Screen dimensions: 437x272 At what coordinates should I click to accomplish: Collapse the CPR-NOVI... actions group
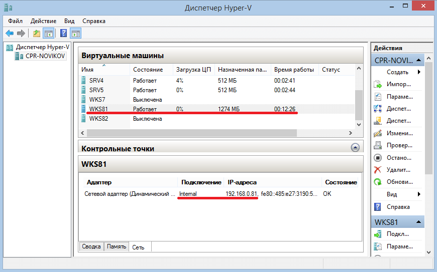point(418,60)
